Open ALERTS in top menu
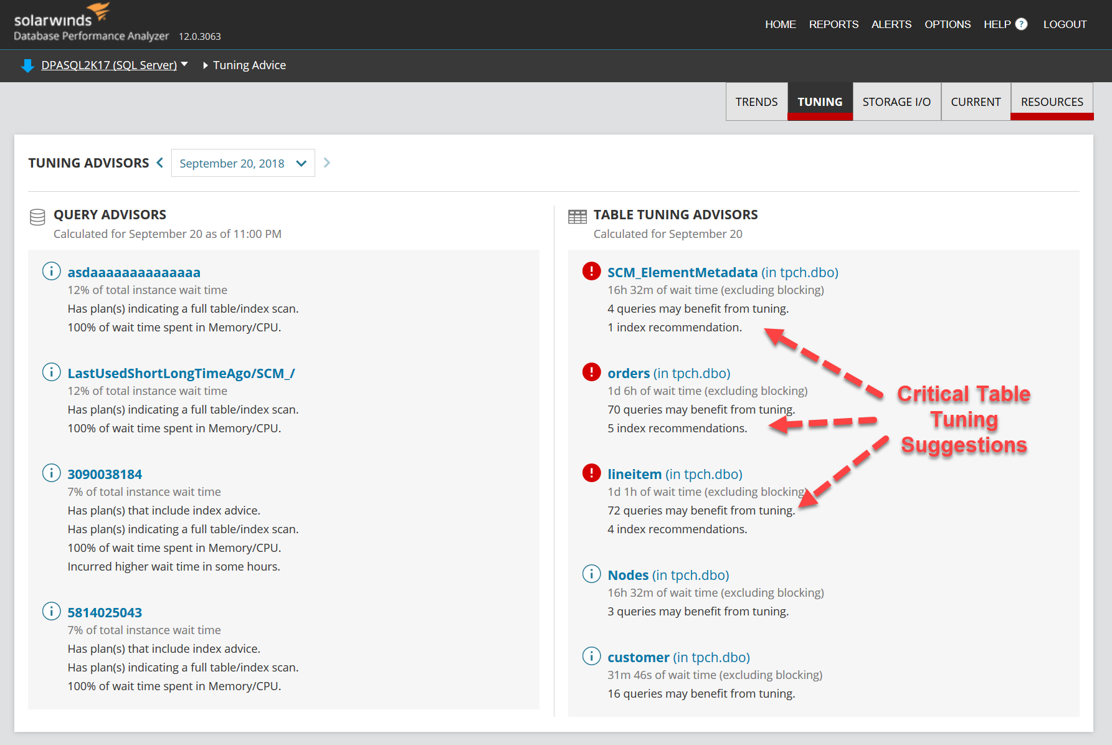1112x745 pixels. (891, 24)
